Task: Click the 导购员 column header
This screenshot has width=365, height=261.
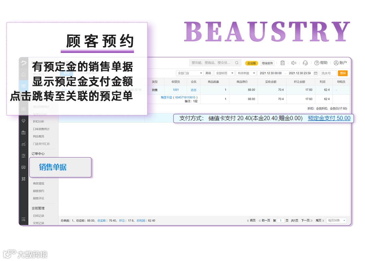Action: click(341, 82)
